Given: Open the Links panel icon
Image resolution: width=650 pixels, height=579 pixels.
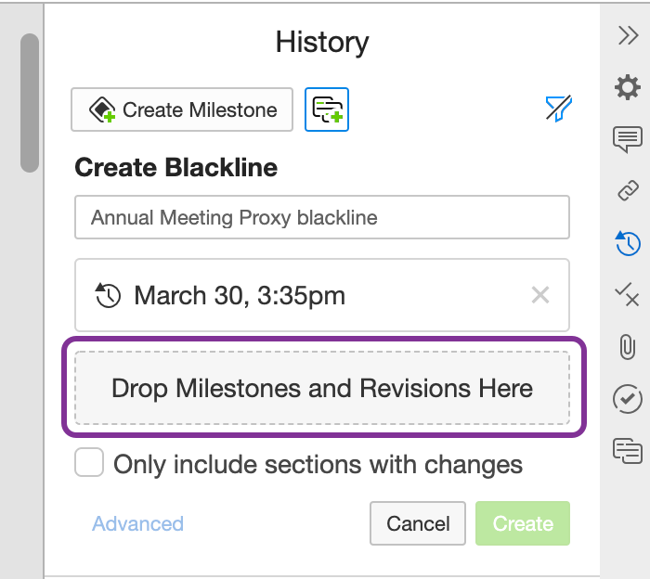Looking at the screenshot, I should pyautogui.click(x=628, y=191).
